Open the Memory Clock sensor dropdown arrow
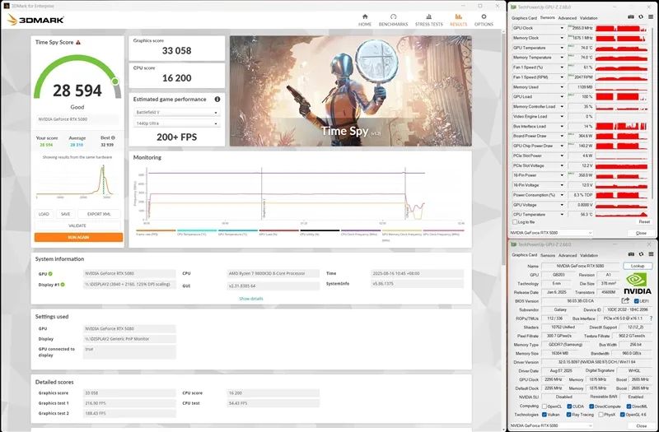The width and height of the screenshot is (659, 432). 562,38
